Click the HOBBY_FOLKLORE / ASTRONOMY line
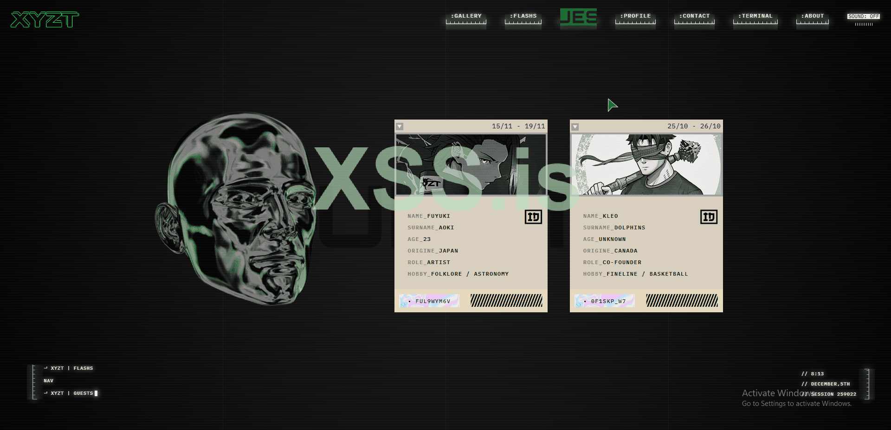The height and width of the screenshot is (430, 891). point(458,274)
